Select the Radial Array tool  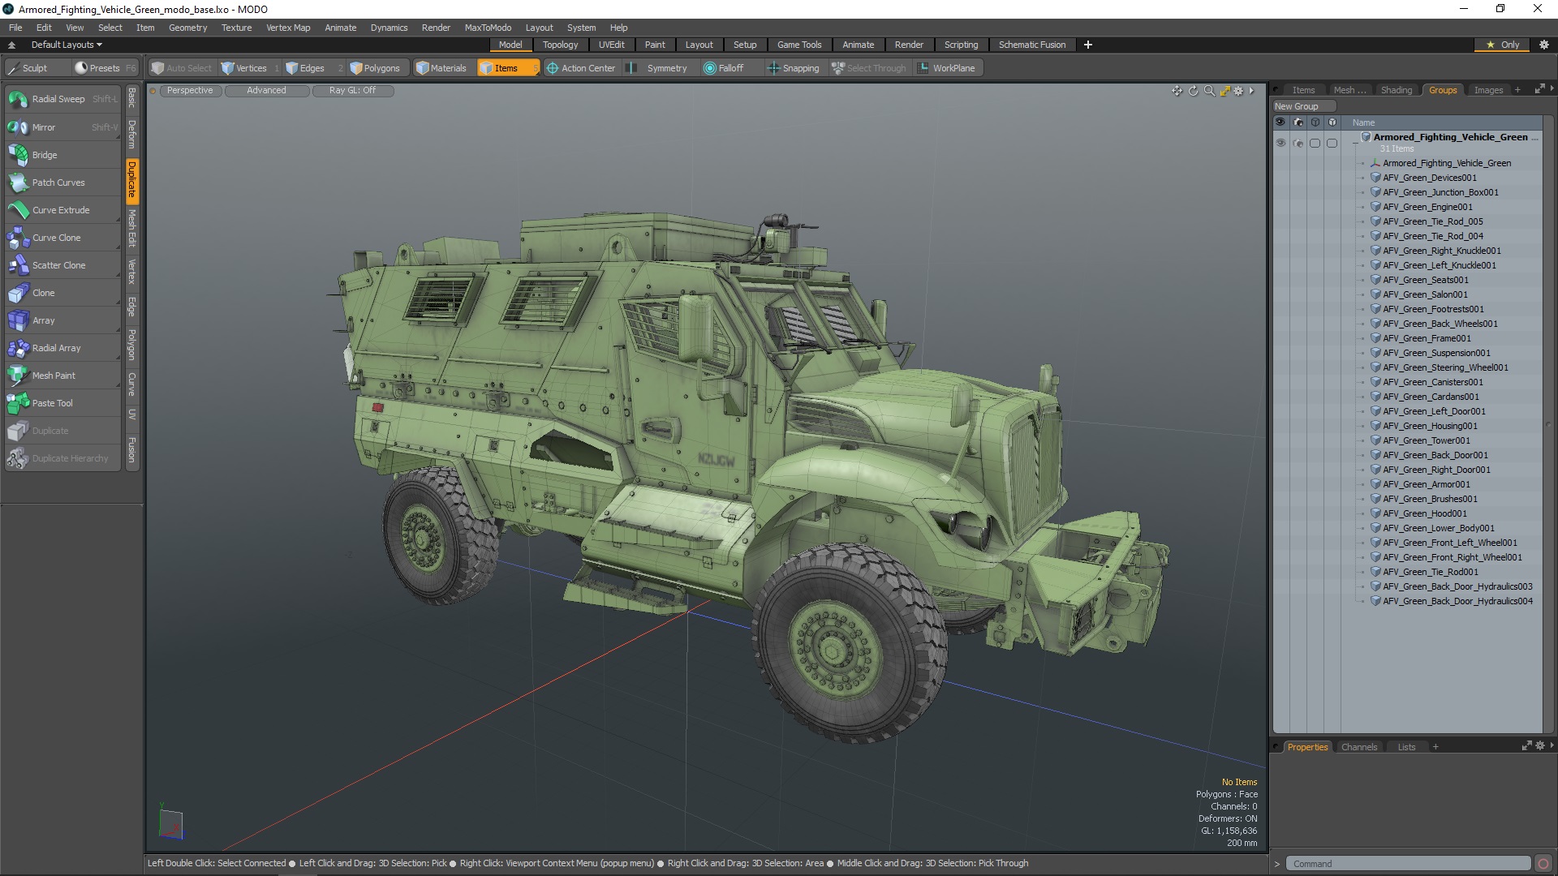[x=56, y=348]
